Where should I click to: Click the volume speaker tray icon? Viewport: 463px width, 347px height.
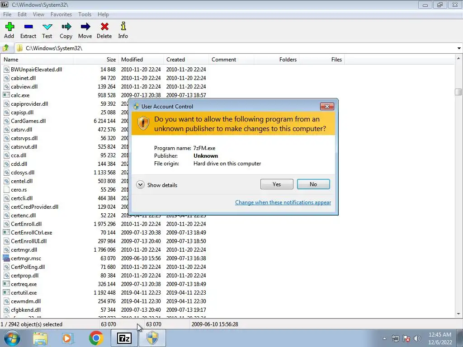coord(417,338)
